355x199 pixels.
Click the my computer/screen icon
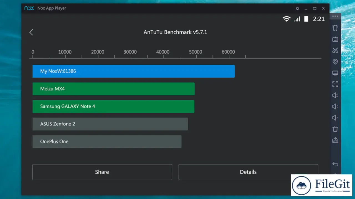(335, 73)
